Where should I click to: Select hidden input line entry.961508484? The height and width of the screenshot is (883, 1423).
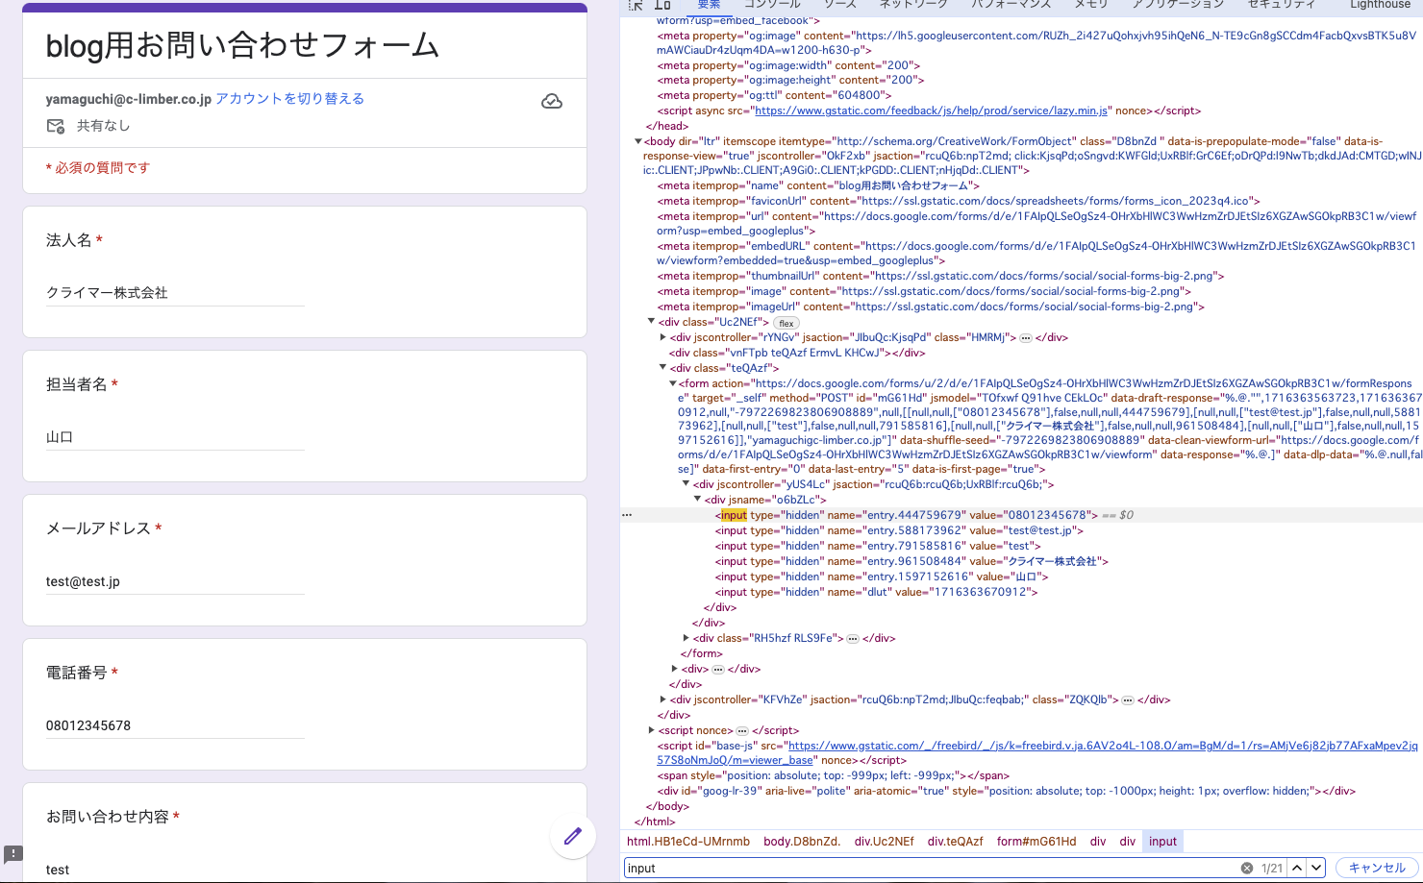point(912,561)
